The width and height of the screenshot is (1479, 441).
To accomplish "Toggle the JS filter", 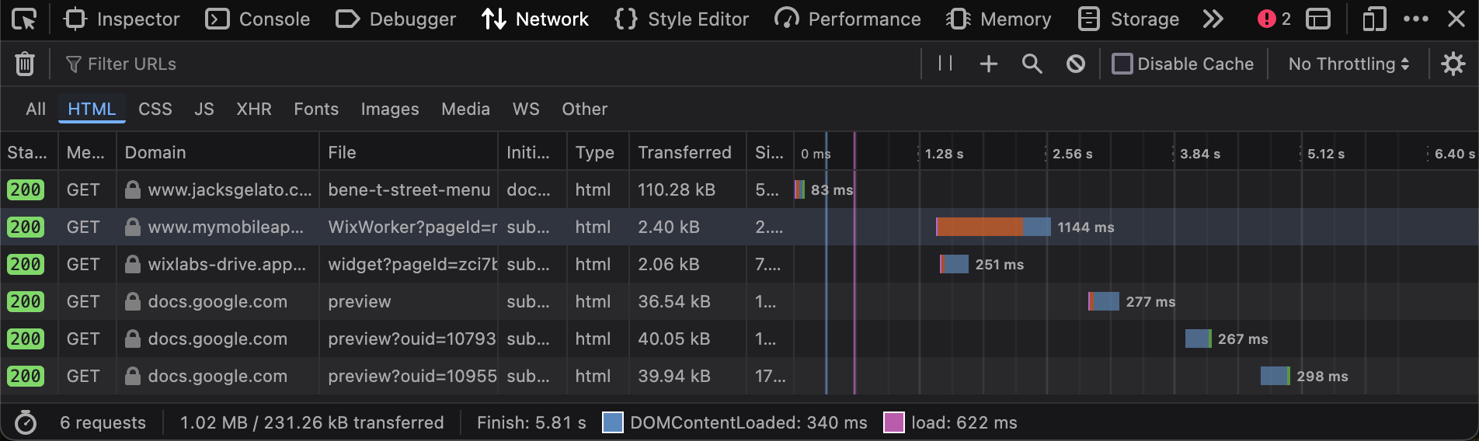I will click(204, 109).
